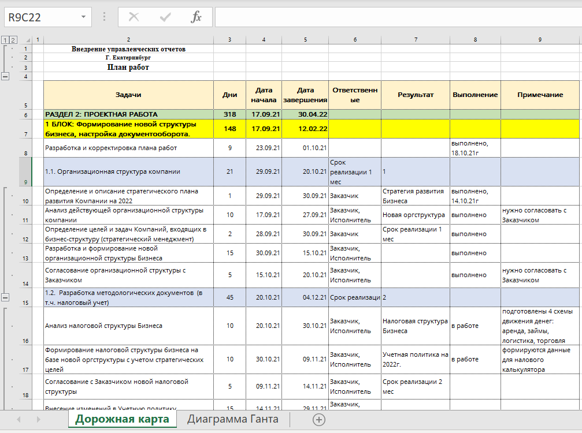The height and width of the screenshot is (433, 582).
Task: Select note cell подготовлены 4 схемы движения денег
Action: 540,326
